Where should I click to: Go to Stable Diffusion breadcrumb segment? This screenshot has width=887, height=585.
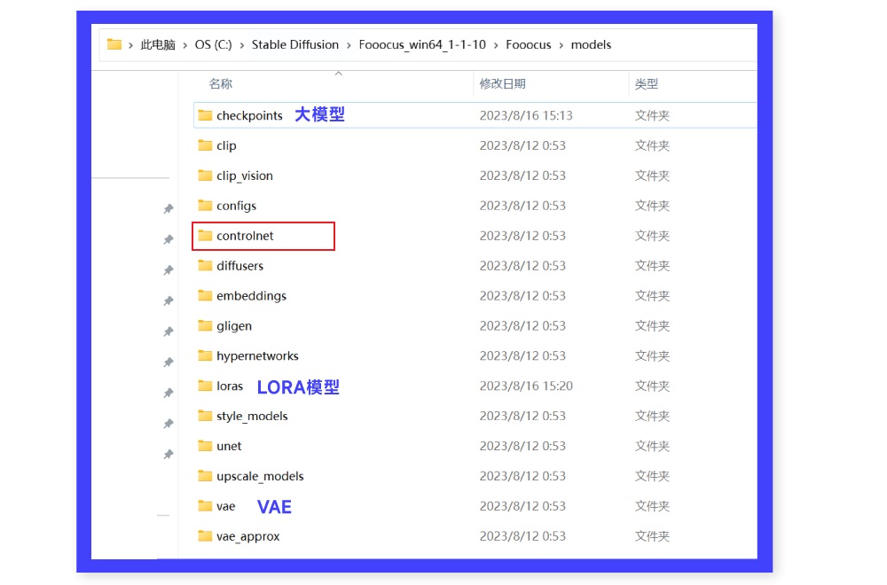tap(295, 44)
